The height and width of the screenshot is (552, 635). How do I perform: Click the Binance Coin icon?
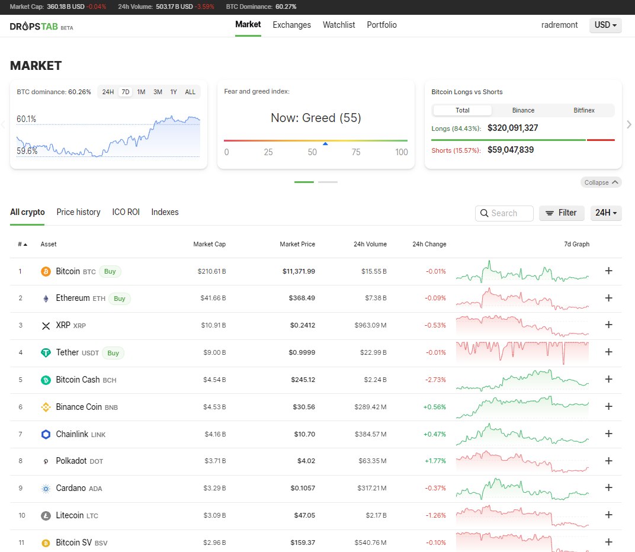[x=46, y=407]
